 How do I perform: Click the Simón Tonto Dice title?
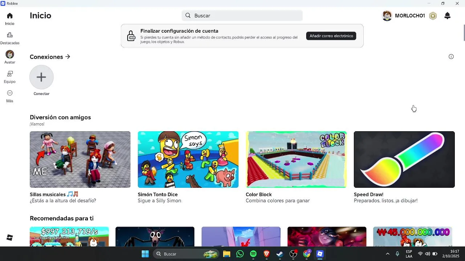pos(158,195)
